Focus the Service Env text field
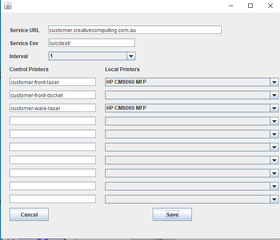The width and height of the screenshot is (280, 240). (92, 43)
